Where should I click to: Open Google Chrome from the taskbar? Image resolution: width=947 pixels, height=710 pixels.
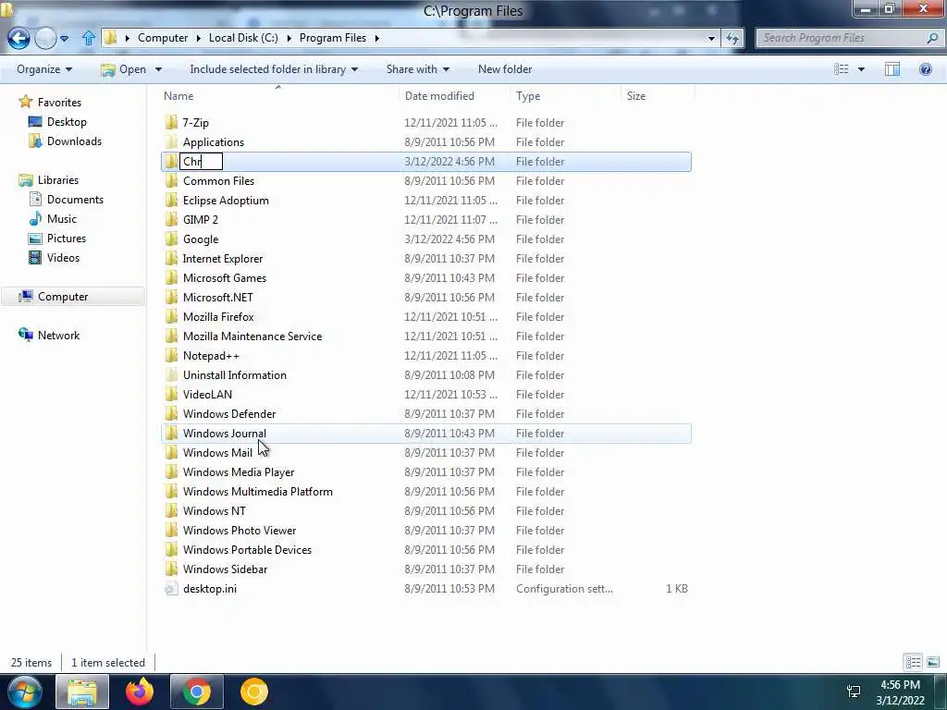[x=197, y=692]
